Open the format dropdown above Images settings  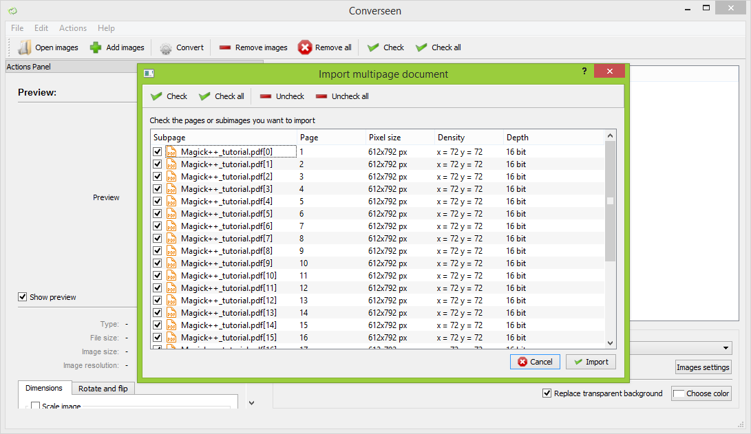tap(726, 348)
